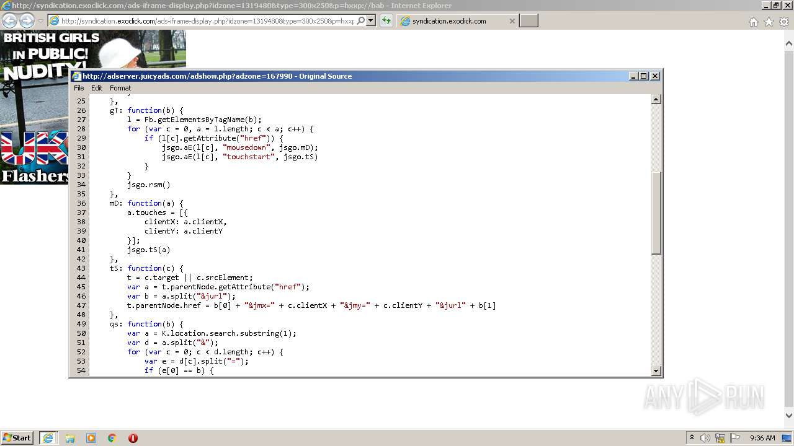Click the "jsgo.tS(a)" code line
This screenshot has height=446, width=794.
[148, 250]
